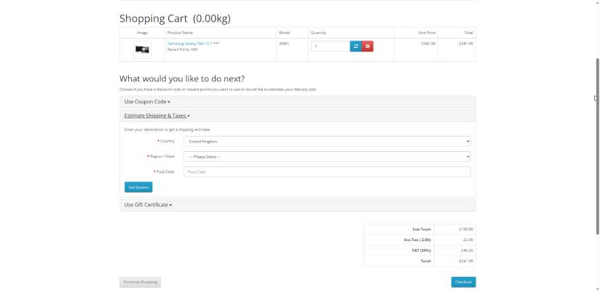This screenshot has width=600, height=292.
Task: Click the blue update quantity refresh icon
Action: [355, 46]
